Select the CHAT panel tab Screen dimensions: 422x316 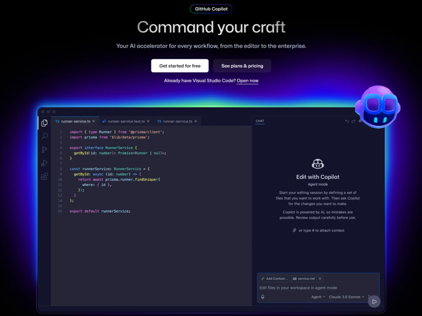pos(260,121)
